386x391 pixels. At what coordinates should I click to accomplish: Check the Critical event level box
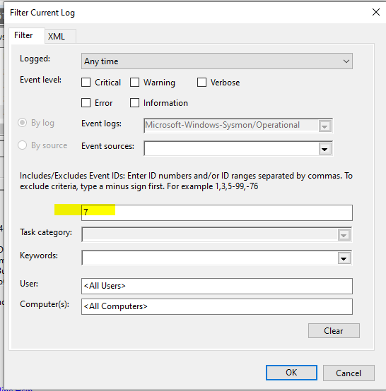[86, 83]
